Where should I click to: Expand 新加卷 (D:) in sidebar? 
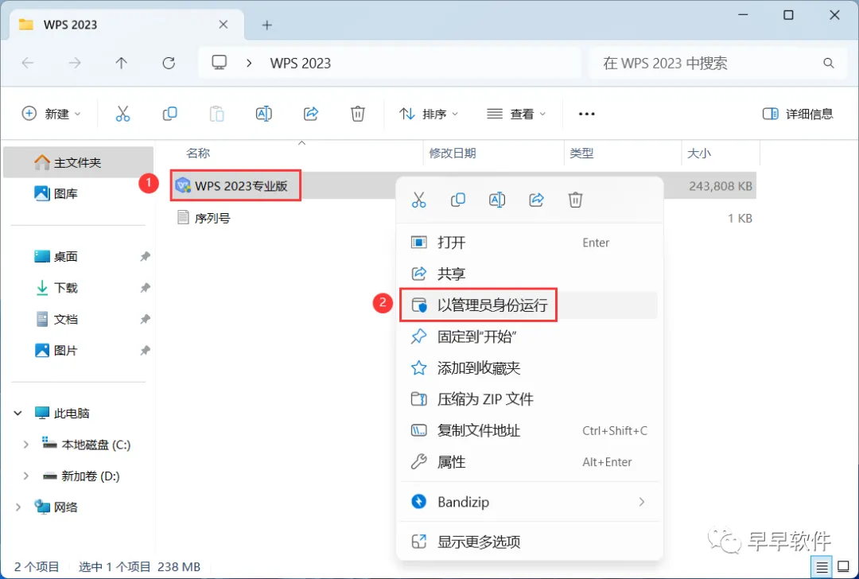tap(25, 476)
